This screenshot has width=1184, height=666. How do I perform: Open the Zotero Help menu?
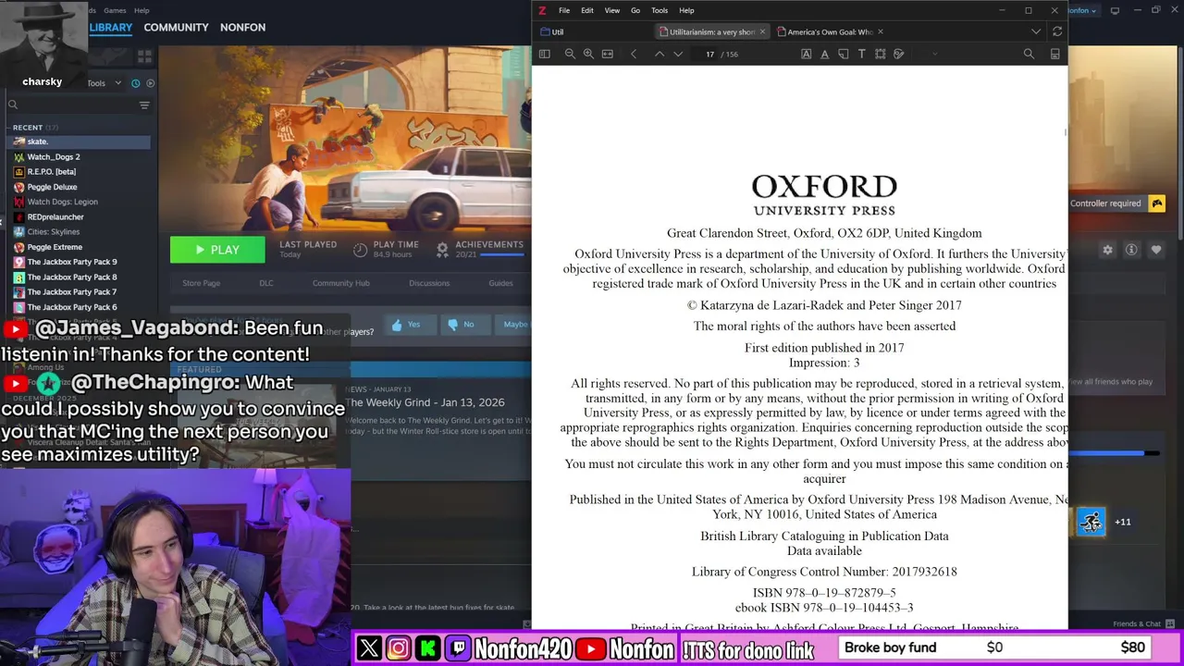click(686, 10)
